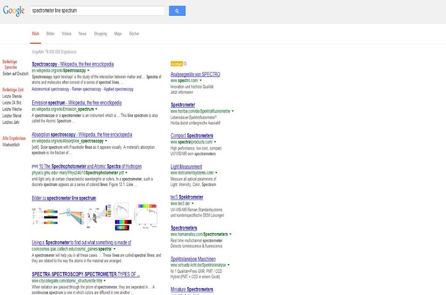Expand dropdown beside instrumentsystems.com
Image resolution: width=446 pixels, height=295 pixels.
click(216, 173)
